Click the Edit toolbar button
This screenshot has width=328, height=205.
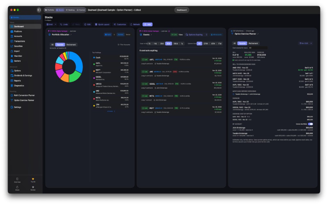pyautogui.click(x=88, y=25)
